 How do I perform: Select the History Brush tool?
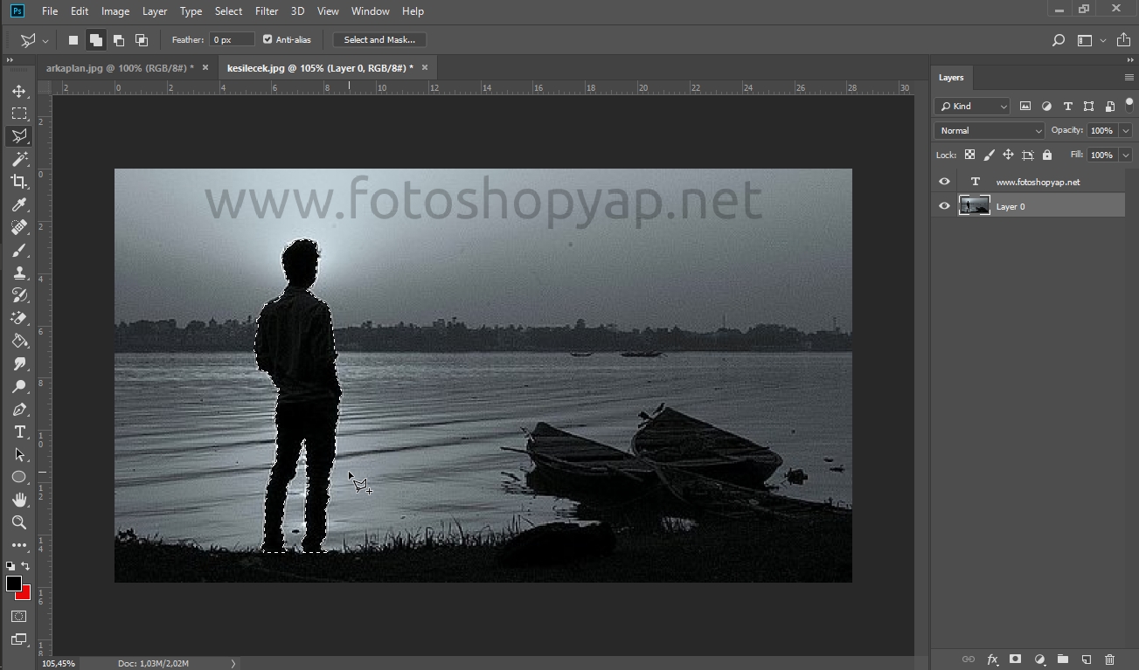pos(19,295)
